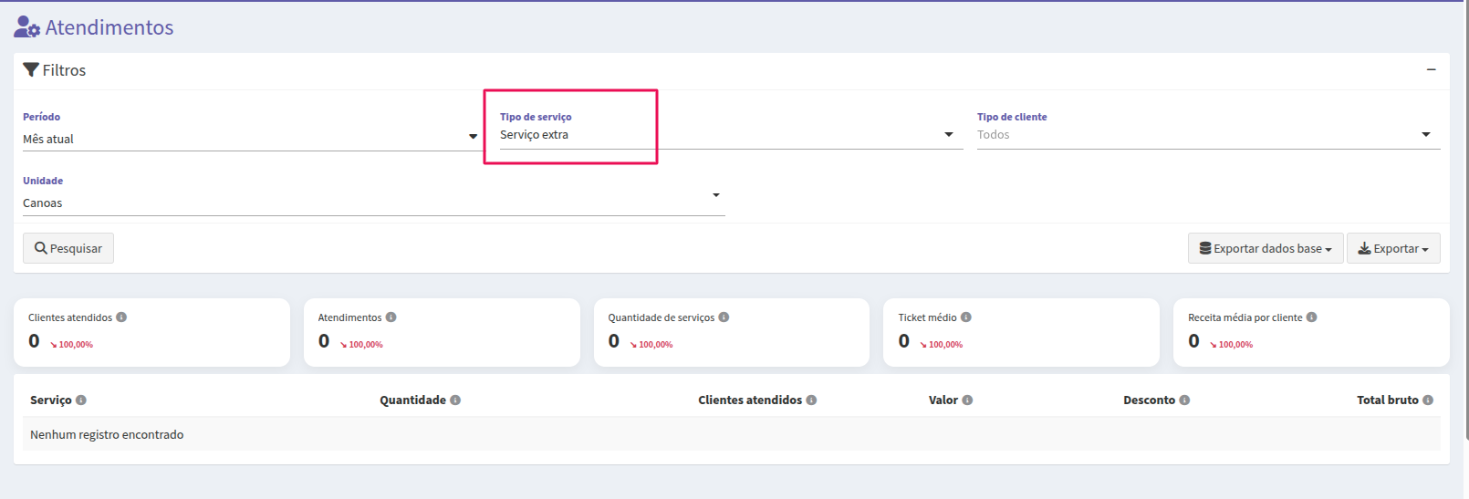Click the Atendimentos page title icon
Viewport: 1469px width, 499px height.
(26, 27)
